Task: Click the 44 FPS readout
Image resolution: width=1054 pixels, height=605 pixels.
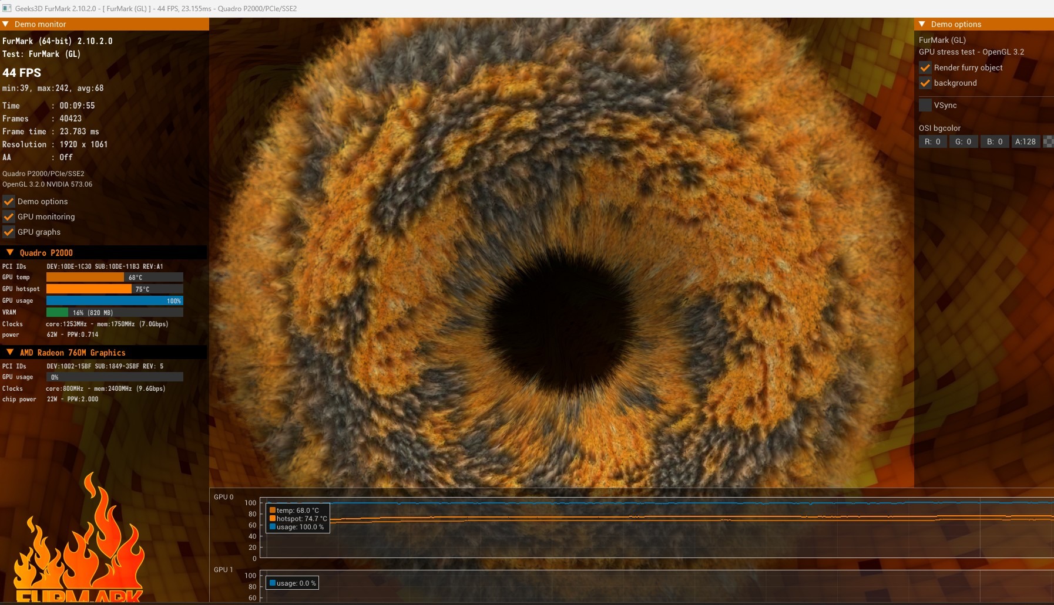Action: [x=22, y=73]
